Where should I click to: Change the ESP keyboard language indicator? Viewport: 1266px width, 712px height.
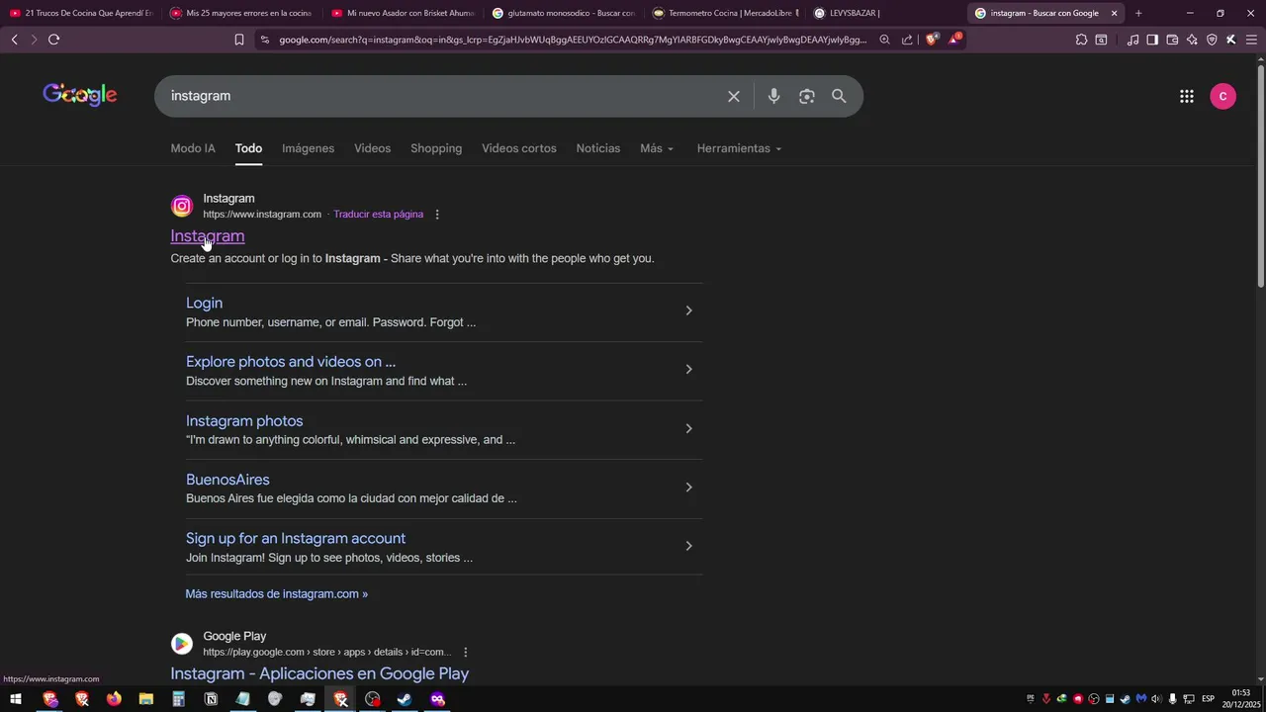(1208, 699)
